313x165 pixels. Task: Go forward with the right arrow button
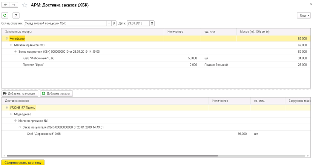pos(14,5)
